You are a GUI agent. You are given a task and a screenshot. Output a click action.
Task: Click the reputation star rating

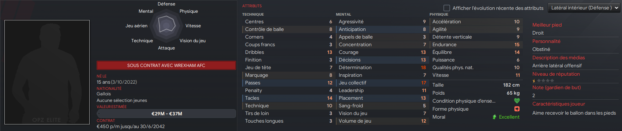coord(543,81)
